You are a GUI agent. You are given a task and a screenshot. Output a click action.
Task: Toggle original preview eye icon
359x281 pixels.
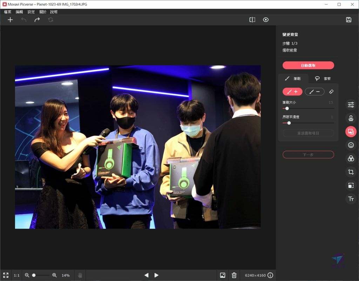click(266, 20)
